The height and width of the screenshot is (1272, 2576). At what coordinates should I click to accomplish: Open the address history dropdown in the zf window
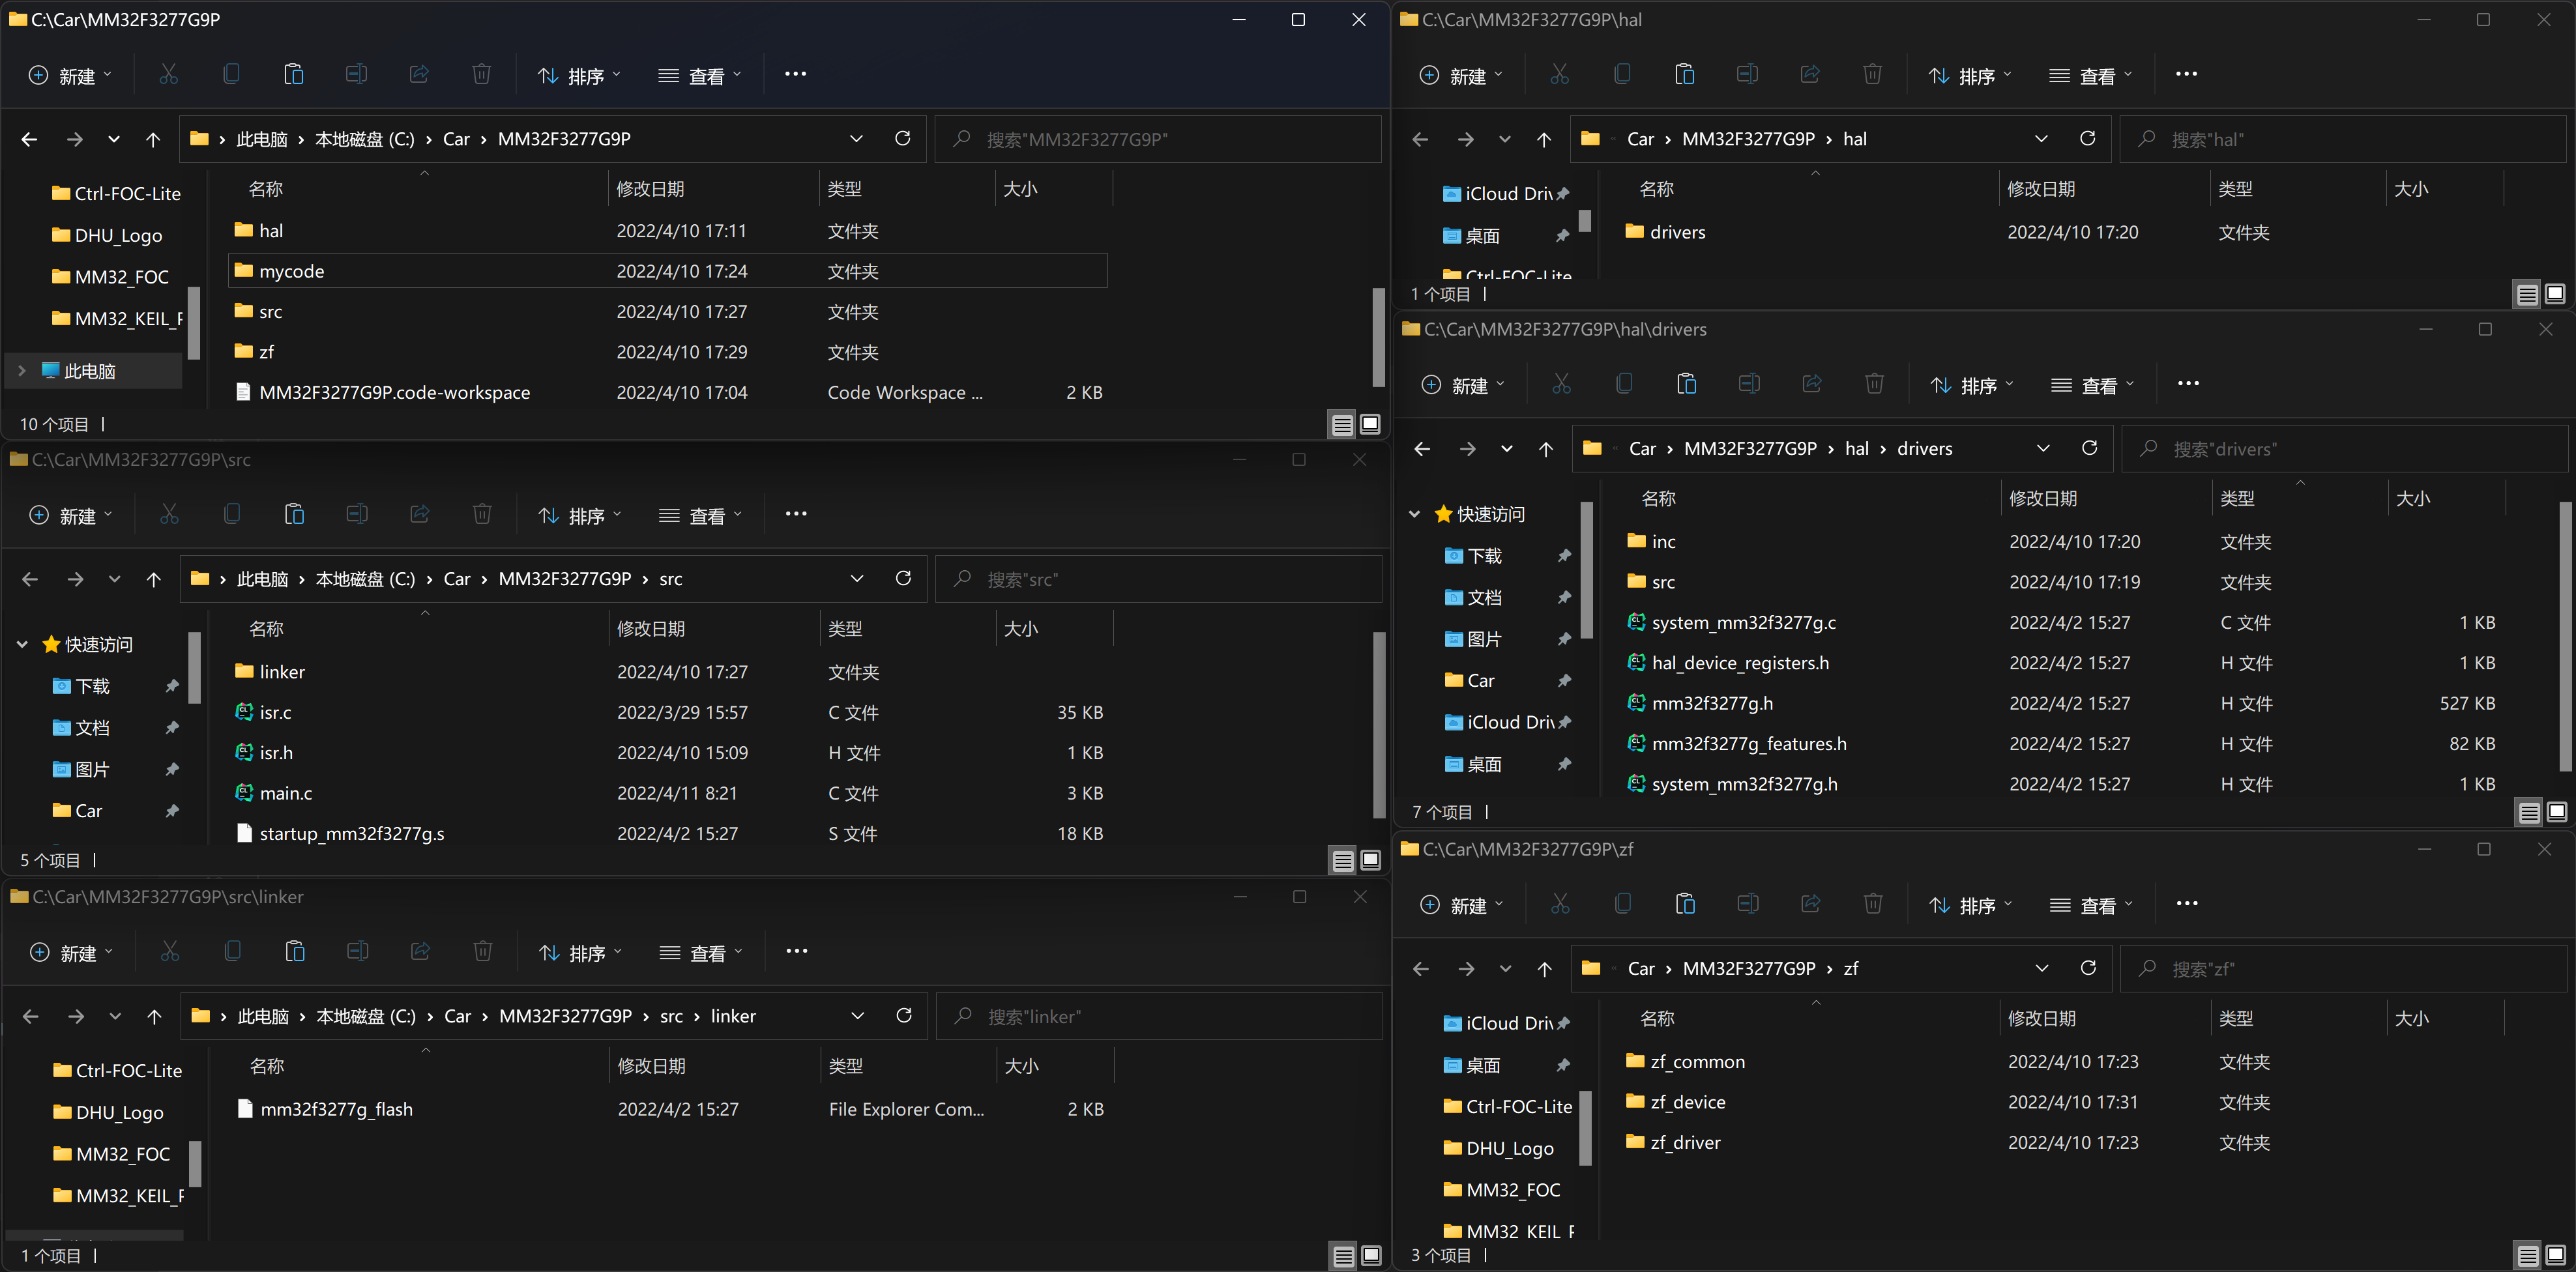(2041, 968)
